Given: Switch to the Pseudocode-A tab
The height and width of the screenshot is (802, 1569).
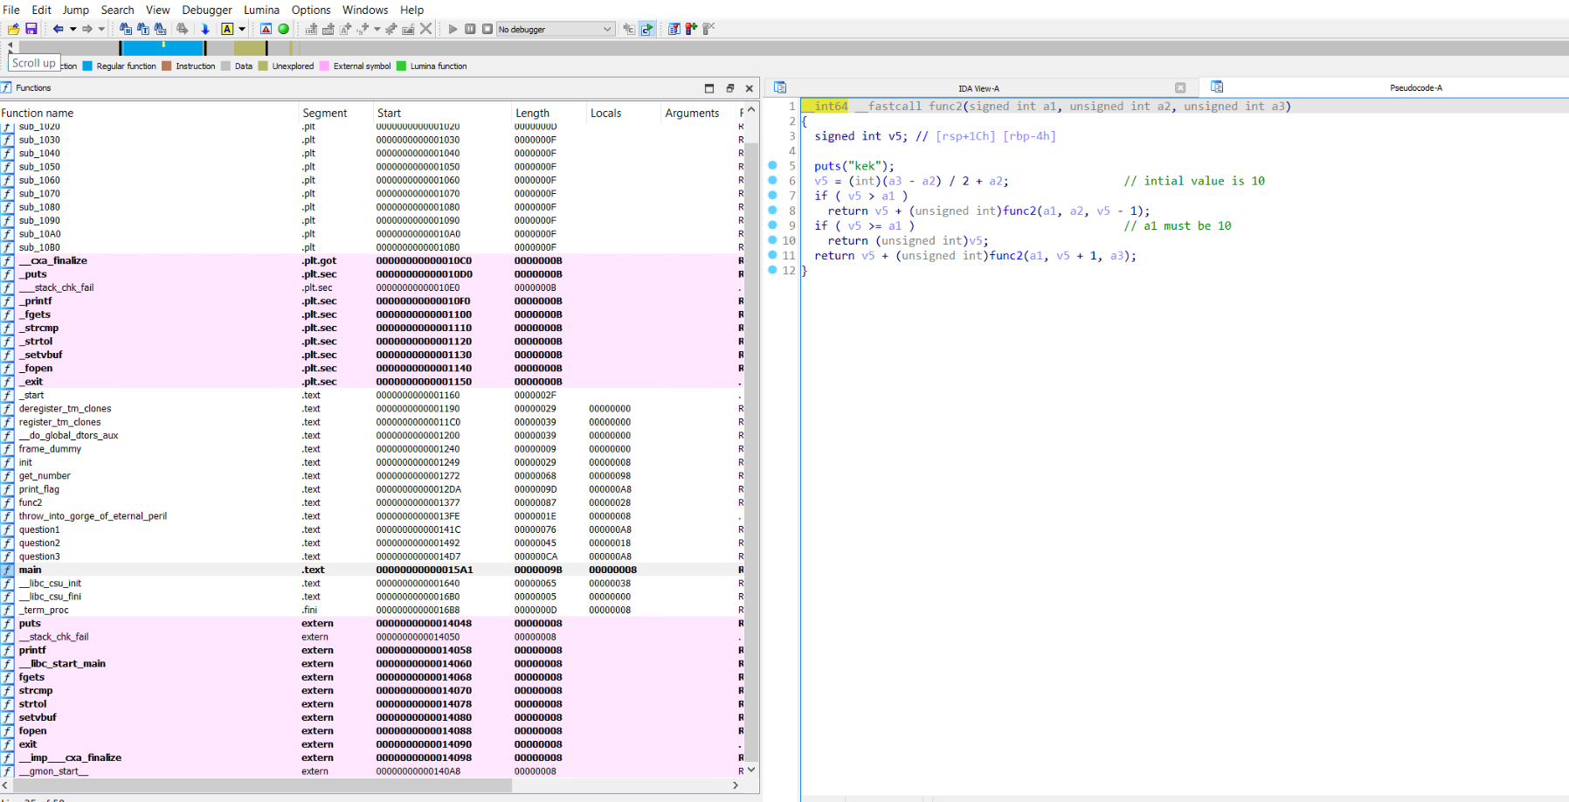Looking at the screenshot, I should (x=1415, y=87).
